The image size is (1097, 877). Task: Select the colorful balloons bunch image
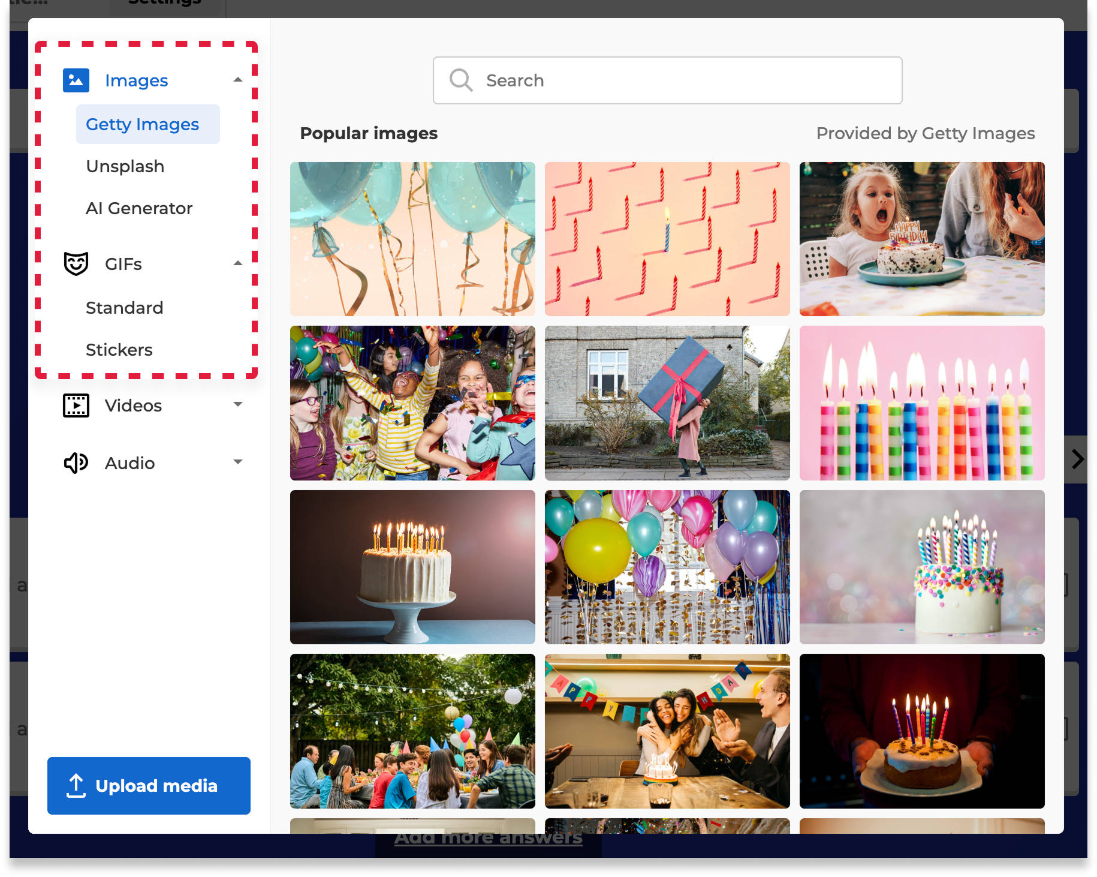click(667, 567)
